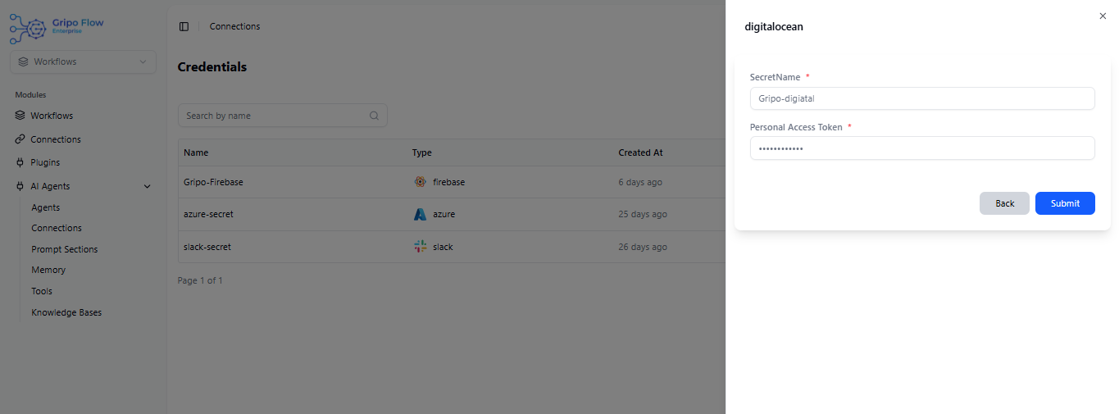Click the Gripo Flow logo icon
Image resolution: width=1119 pixels, height=414 pixels.
(30, 27)
